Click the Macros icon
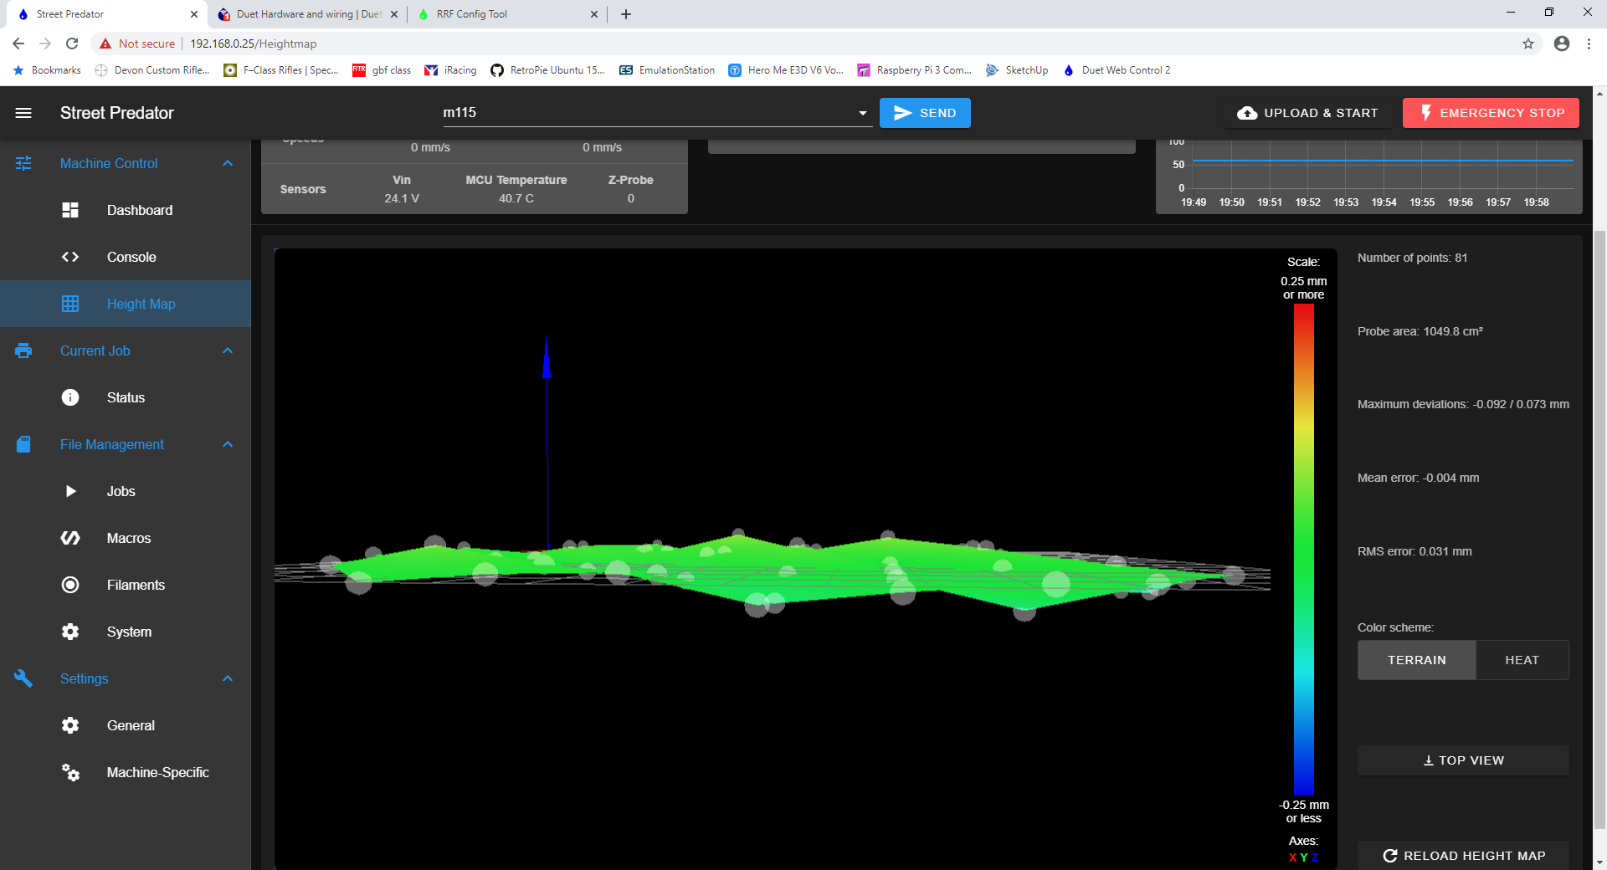1607x870 pixels. click(x=70, y=538)
